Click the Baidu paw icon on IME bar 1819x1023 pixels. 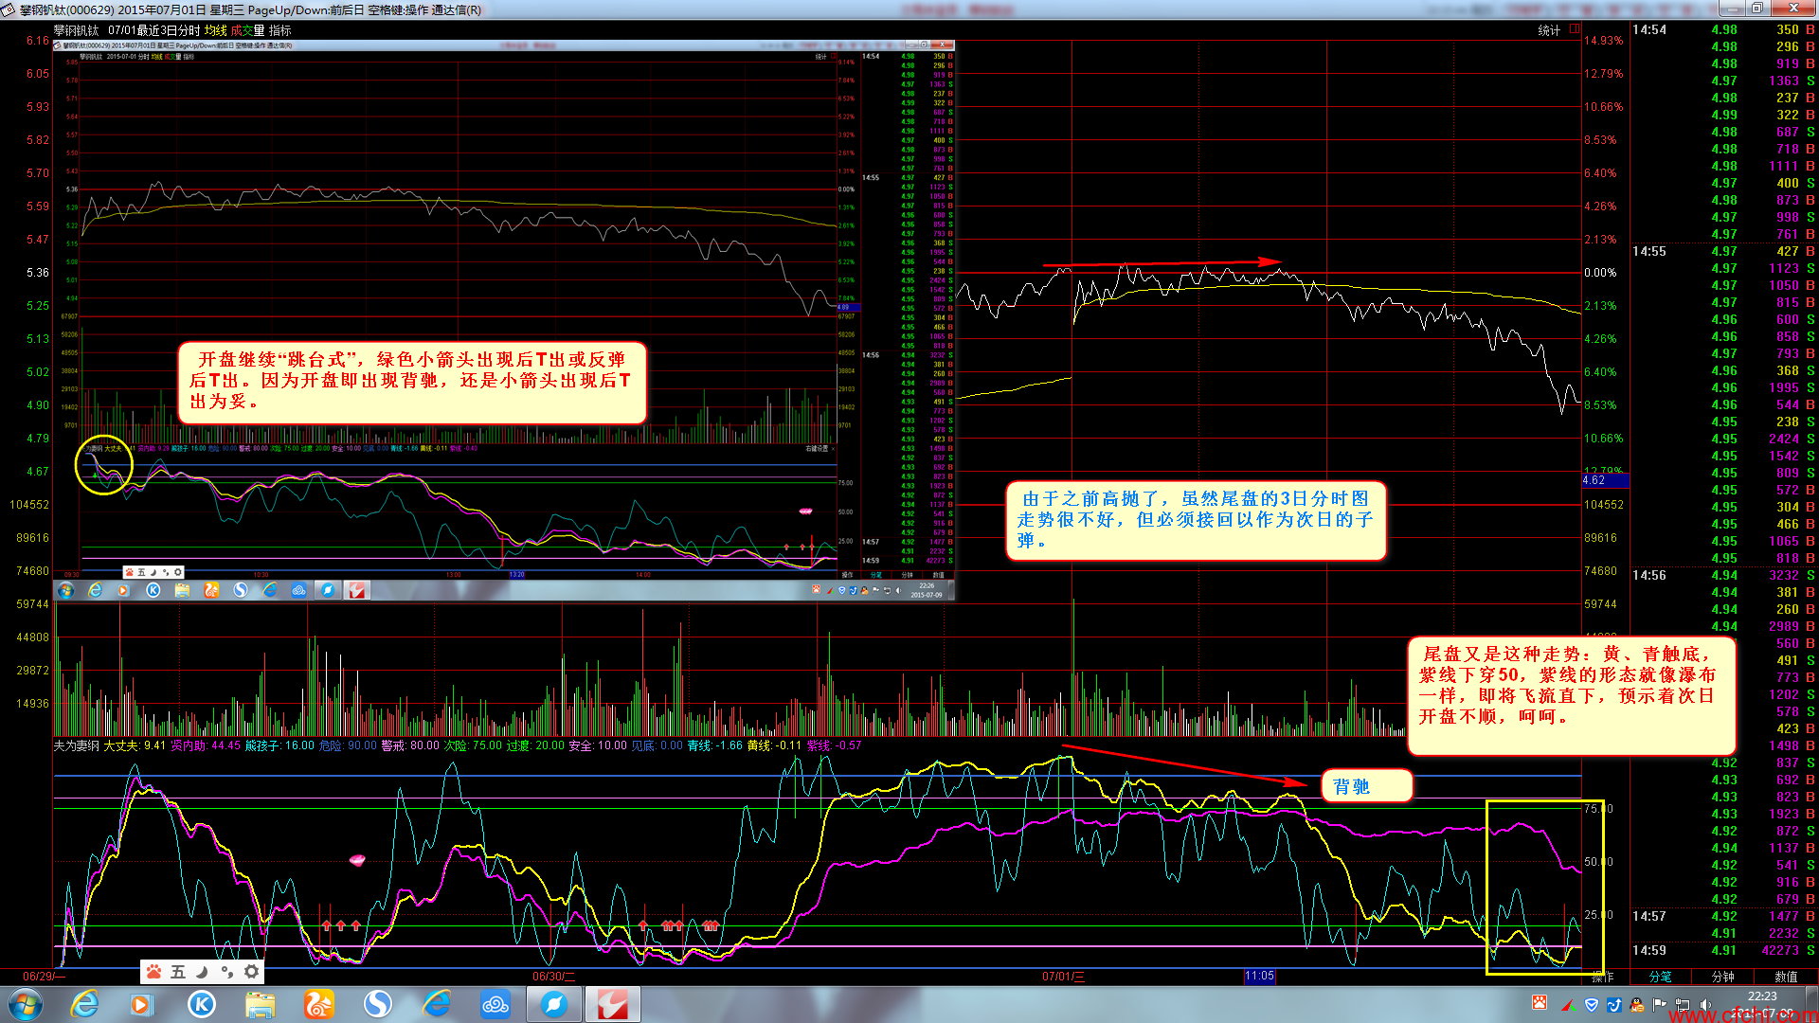[153, 971]
